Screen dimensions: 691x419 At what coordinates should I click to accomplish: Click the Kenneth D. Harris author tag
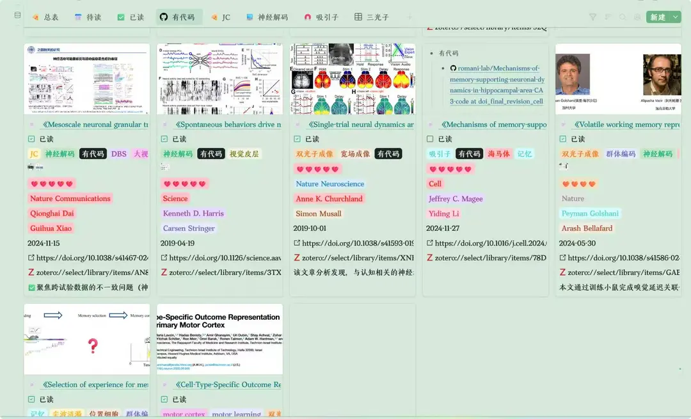[193, 213]
